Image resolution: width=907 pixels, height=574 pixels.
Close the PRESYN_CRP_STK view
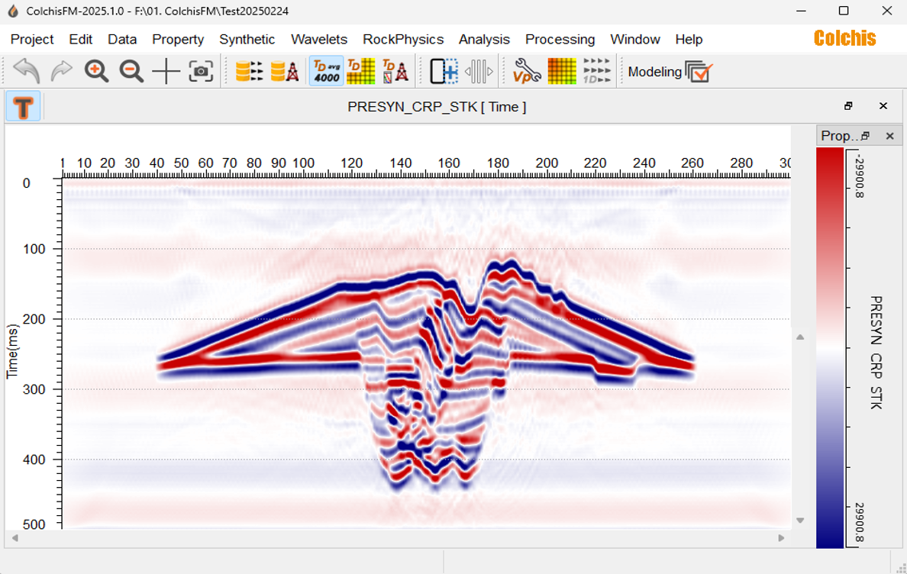coord(883,106)
